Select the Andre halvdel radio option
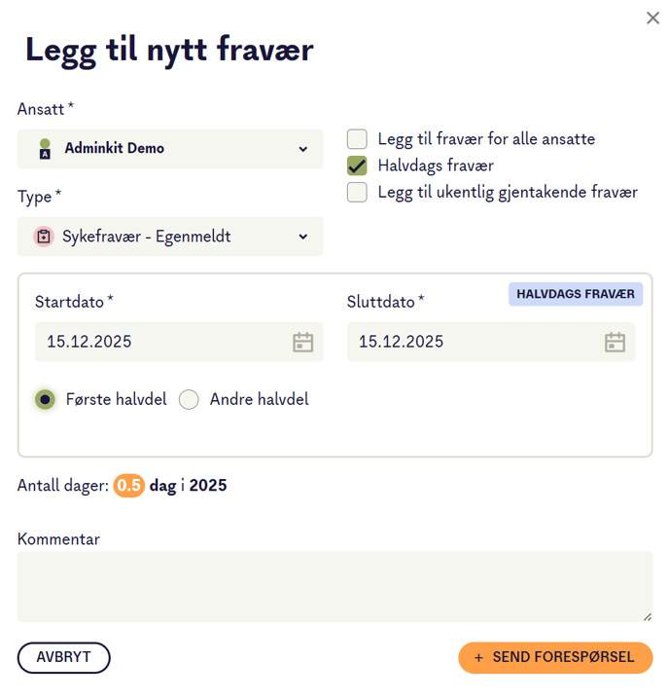 point(189,399)
